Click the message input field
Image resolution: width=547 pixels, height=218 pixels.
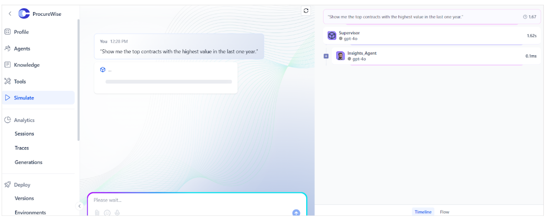tap(197, 200)
